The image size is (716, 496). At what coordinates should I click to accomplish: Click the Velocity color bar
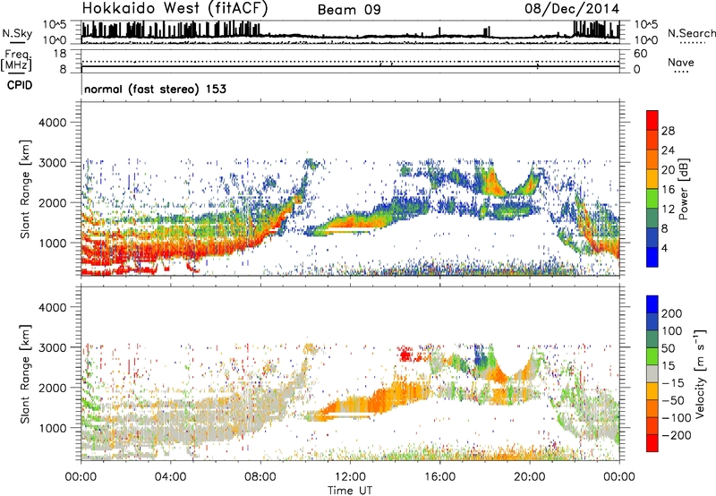(652, 373)
